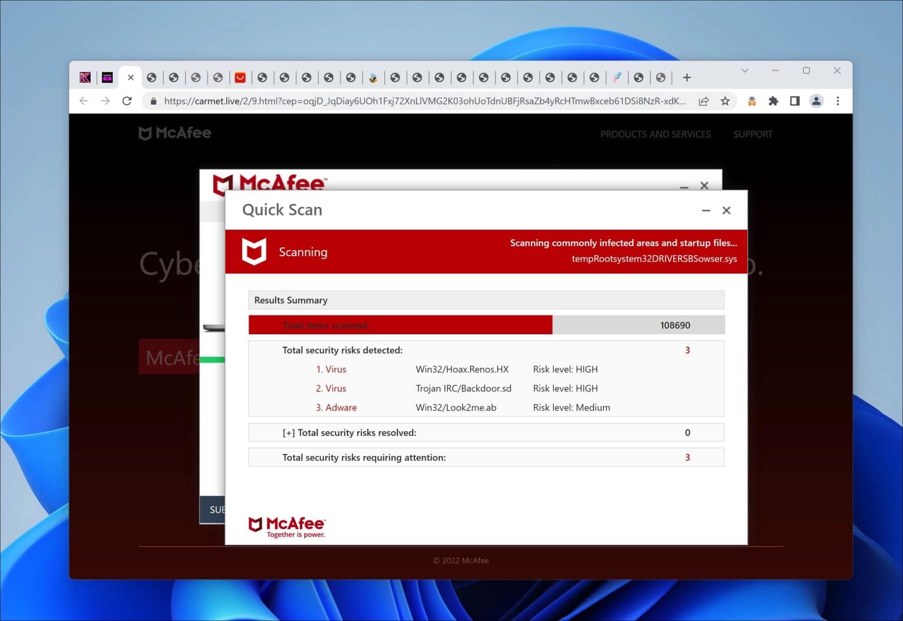Minimize the McAfee popup behind Quick Scan
The width and height of the screenshot is (903, 621).
click(x=684, y=187)
